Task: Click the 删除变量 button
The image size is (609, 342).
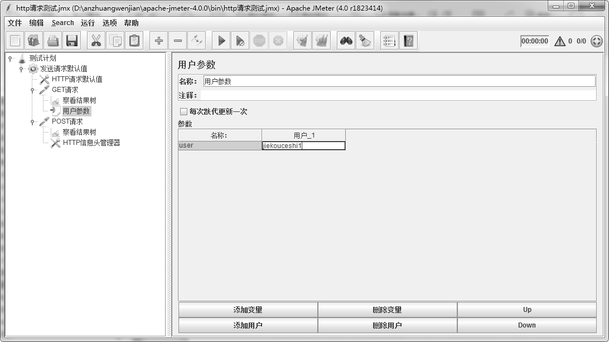Action: [387, 310]
